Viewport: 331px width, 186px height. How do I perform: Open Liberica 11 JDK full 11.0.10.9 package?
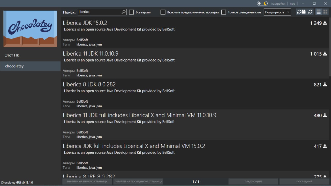195,125
